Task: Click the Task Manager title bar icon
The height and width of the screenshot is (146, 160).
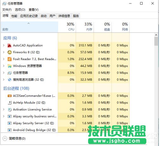Action: [4, 3]
